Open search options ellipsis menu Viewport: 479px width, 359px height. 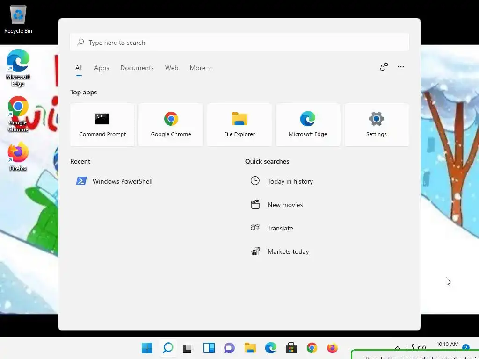coord(401,67)
